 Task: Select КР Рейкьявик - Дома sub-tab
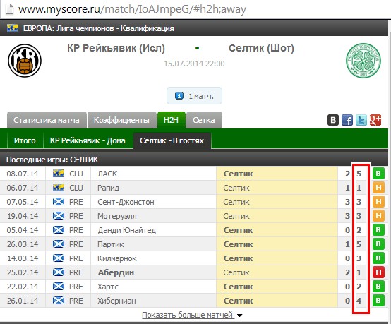pyautogui.click(x=88, y=140)
